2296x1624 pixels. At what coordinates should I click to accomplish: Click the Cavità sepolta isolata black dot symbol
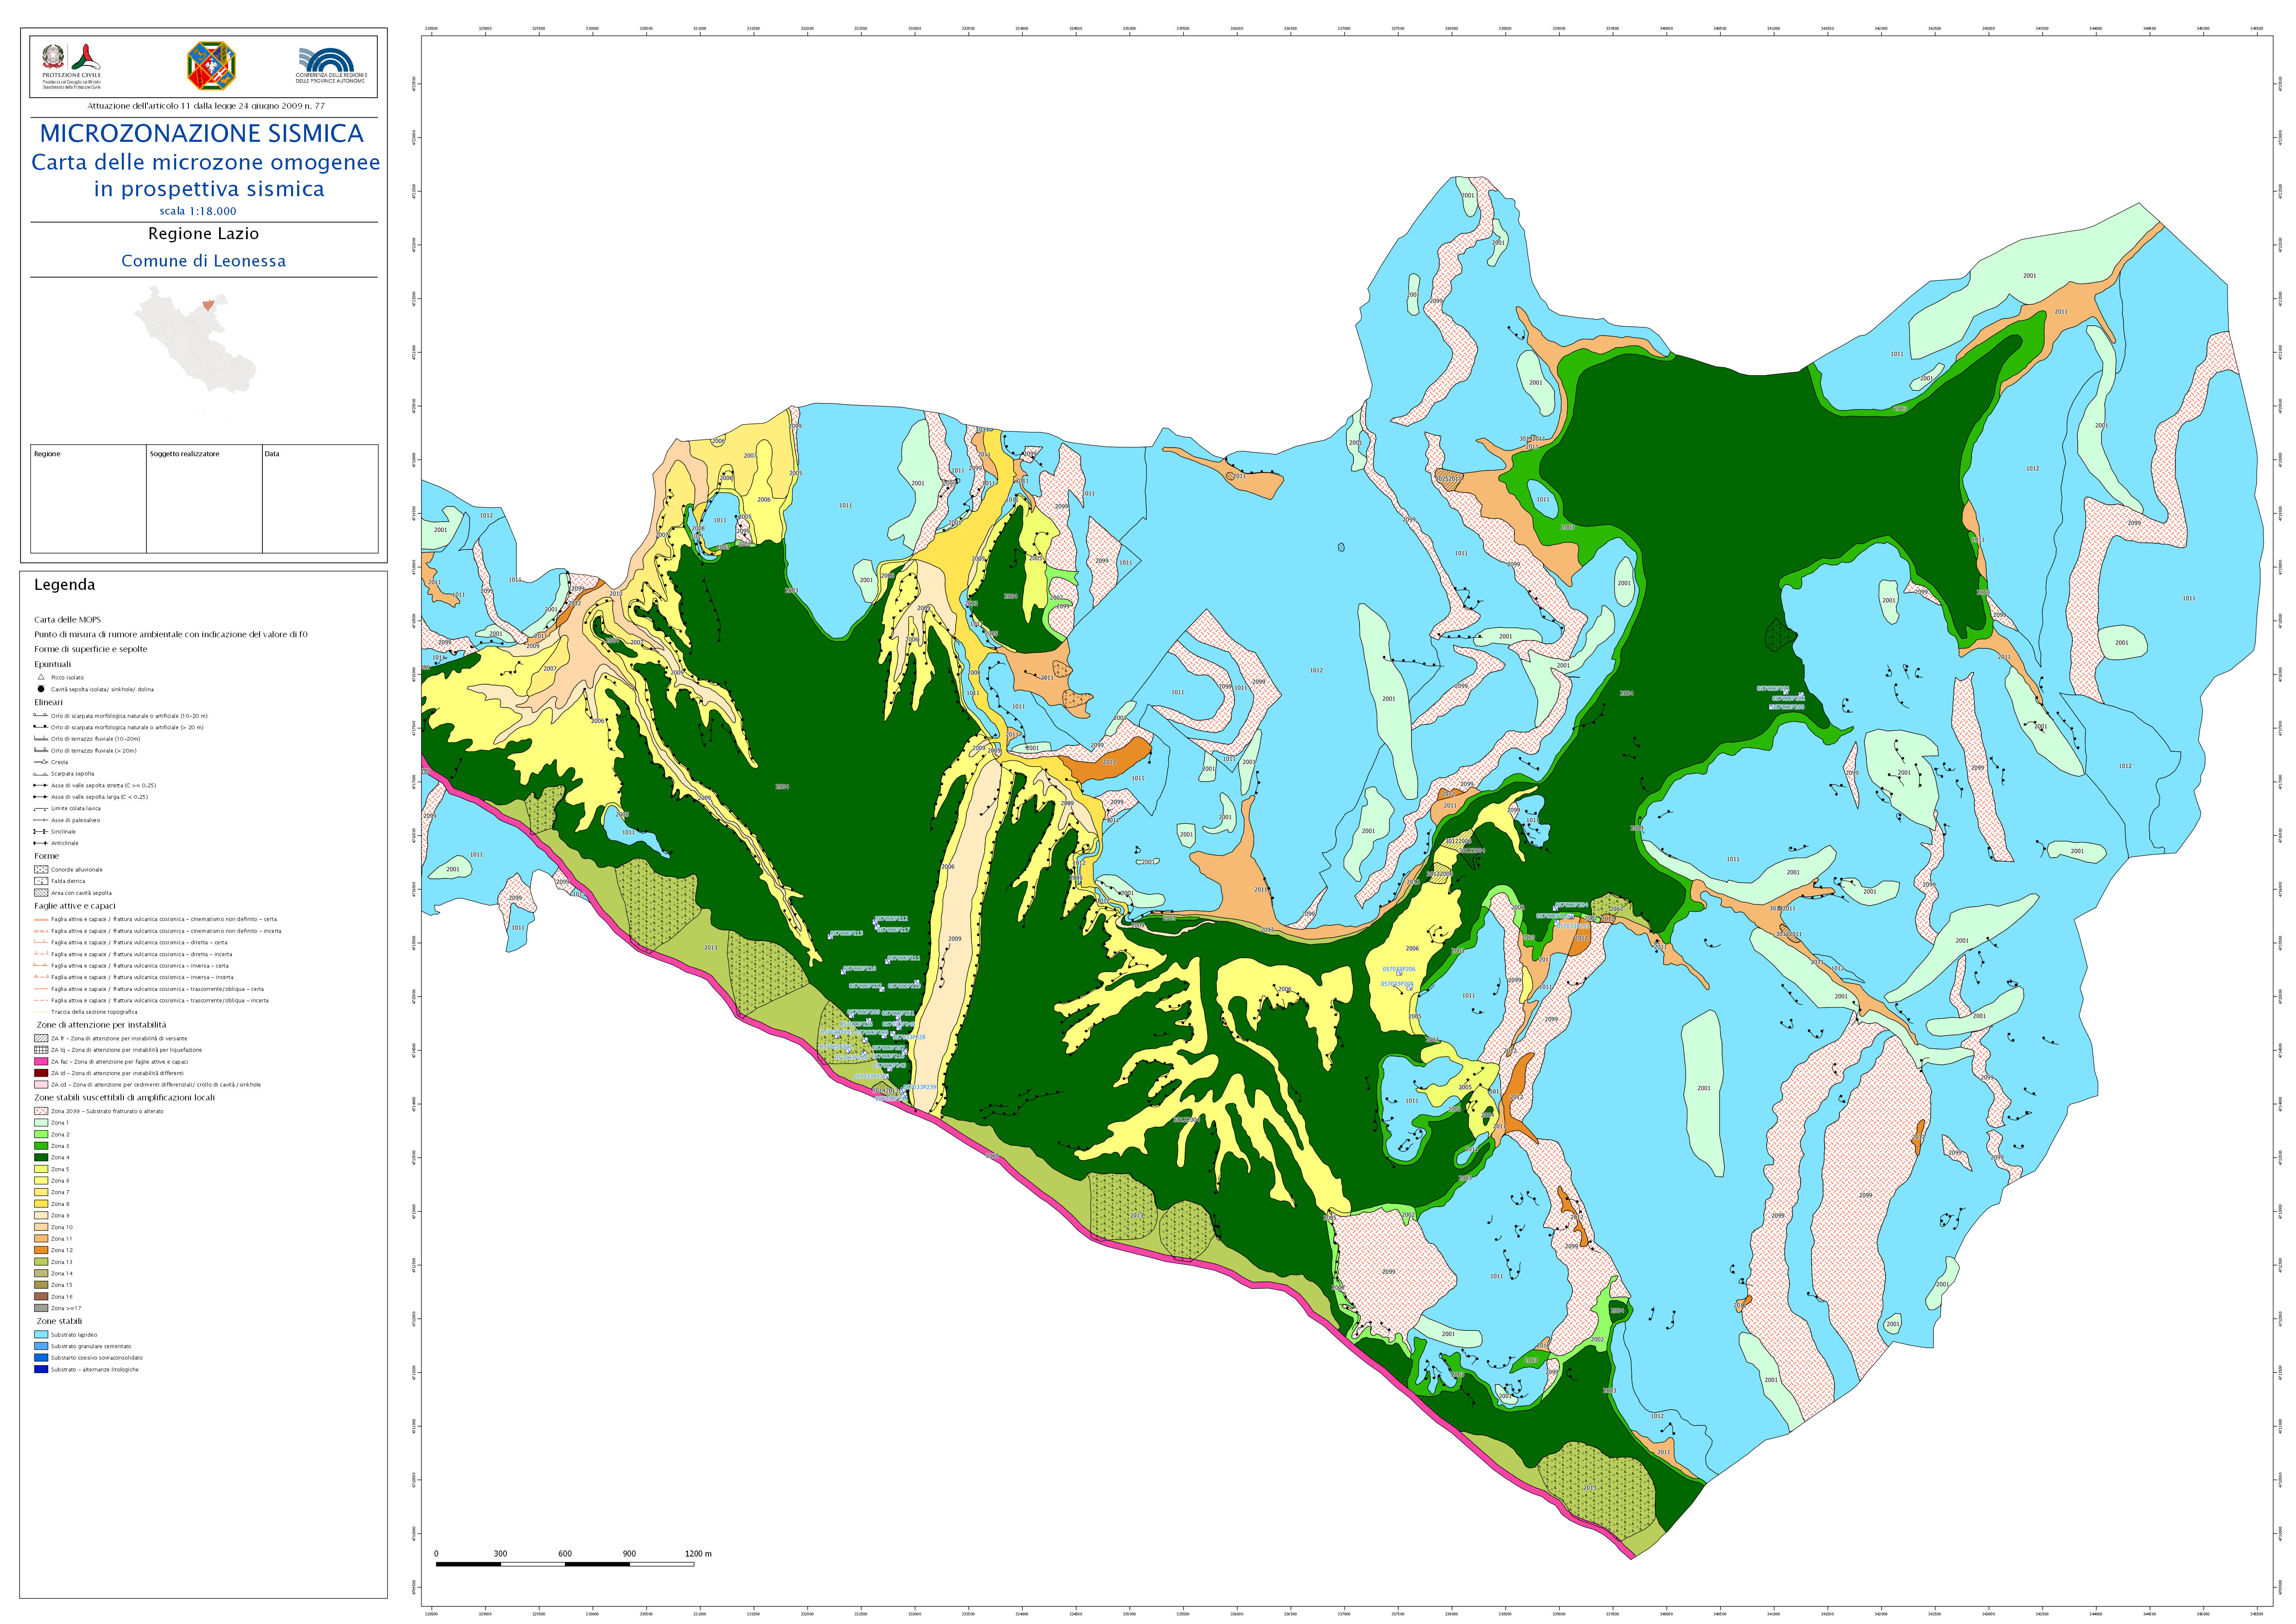coord(41,689)
